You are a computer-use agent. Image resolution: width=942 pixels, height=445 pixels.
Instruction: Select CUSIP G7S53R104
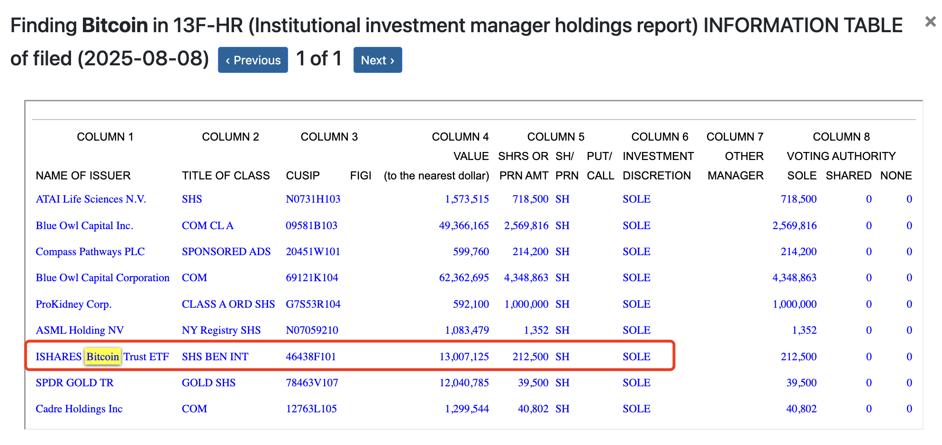pos(313,304)
